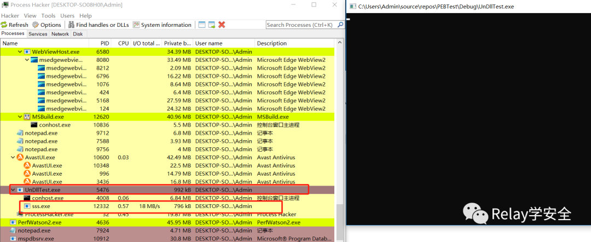Click the find window icon in toolbar
The width and height of the screenshot is (591, 242).
pos(202,25)
